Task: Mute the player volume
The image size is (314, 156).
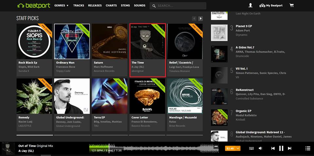Action: [x=260, y=149]
